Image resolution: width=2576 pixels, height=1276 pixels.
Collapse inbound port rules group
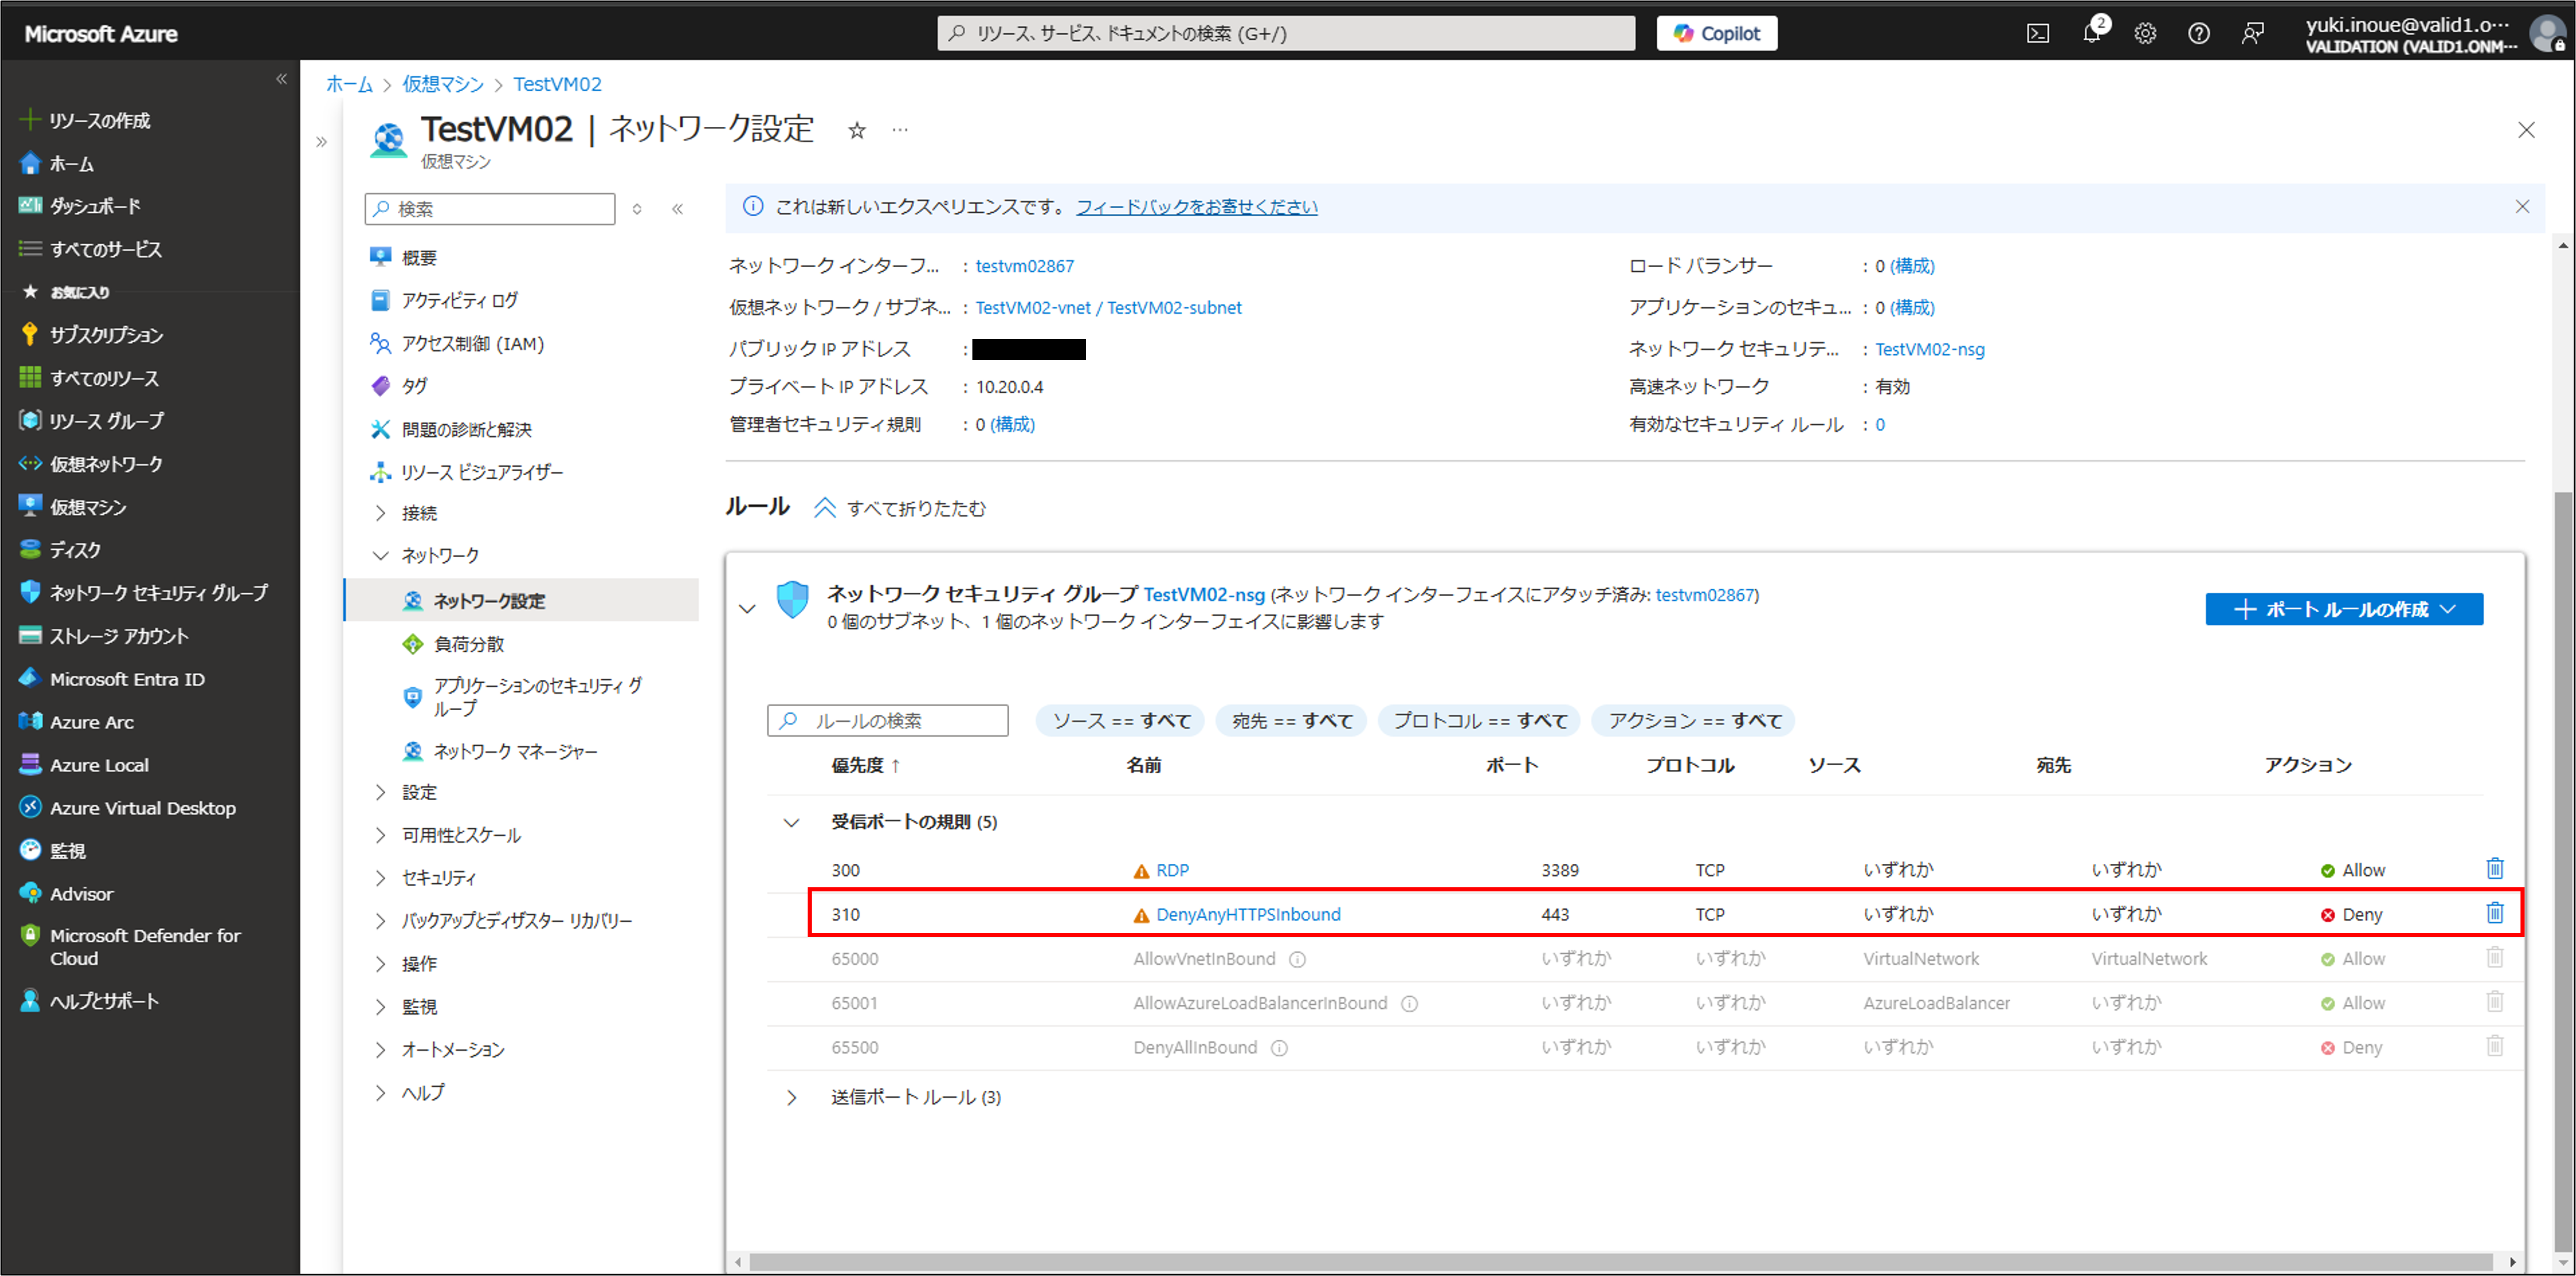tap(791, 822)
